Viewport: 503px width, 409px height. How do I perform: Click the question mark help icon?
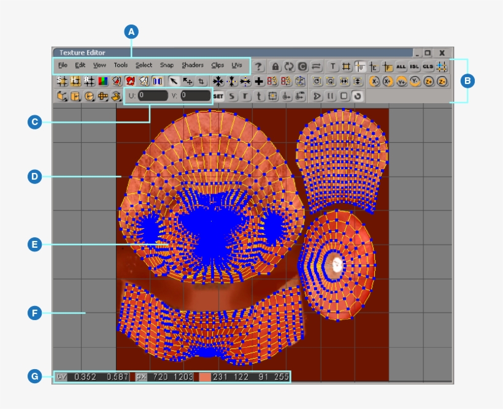click(x=260, y=66)
